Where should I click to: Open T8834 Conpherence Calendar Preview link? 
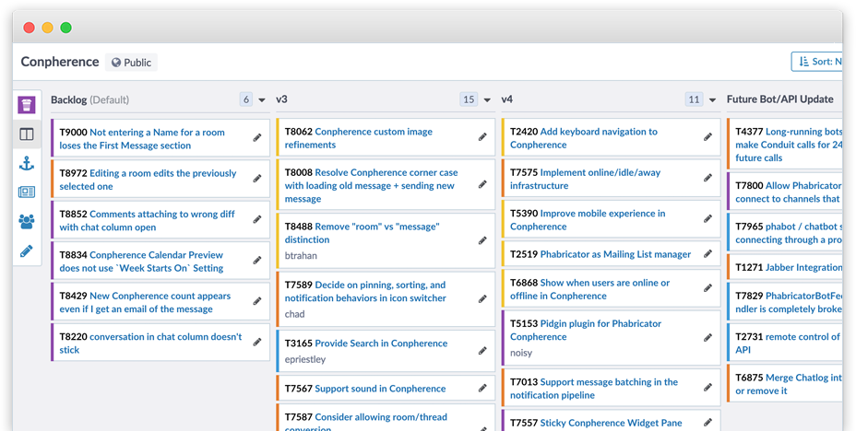[x=141, y=262]
